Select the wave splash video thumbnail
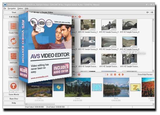 tap(88, 59)
